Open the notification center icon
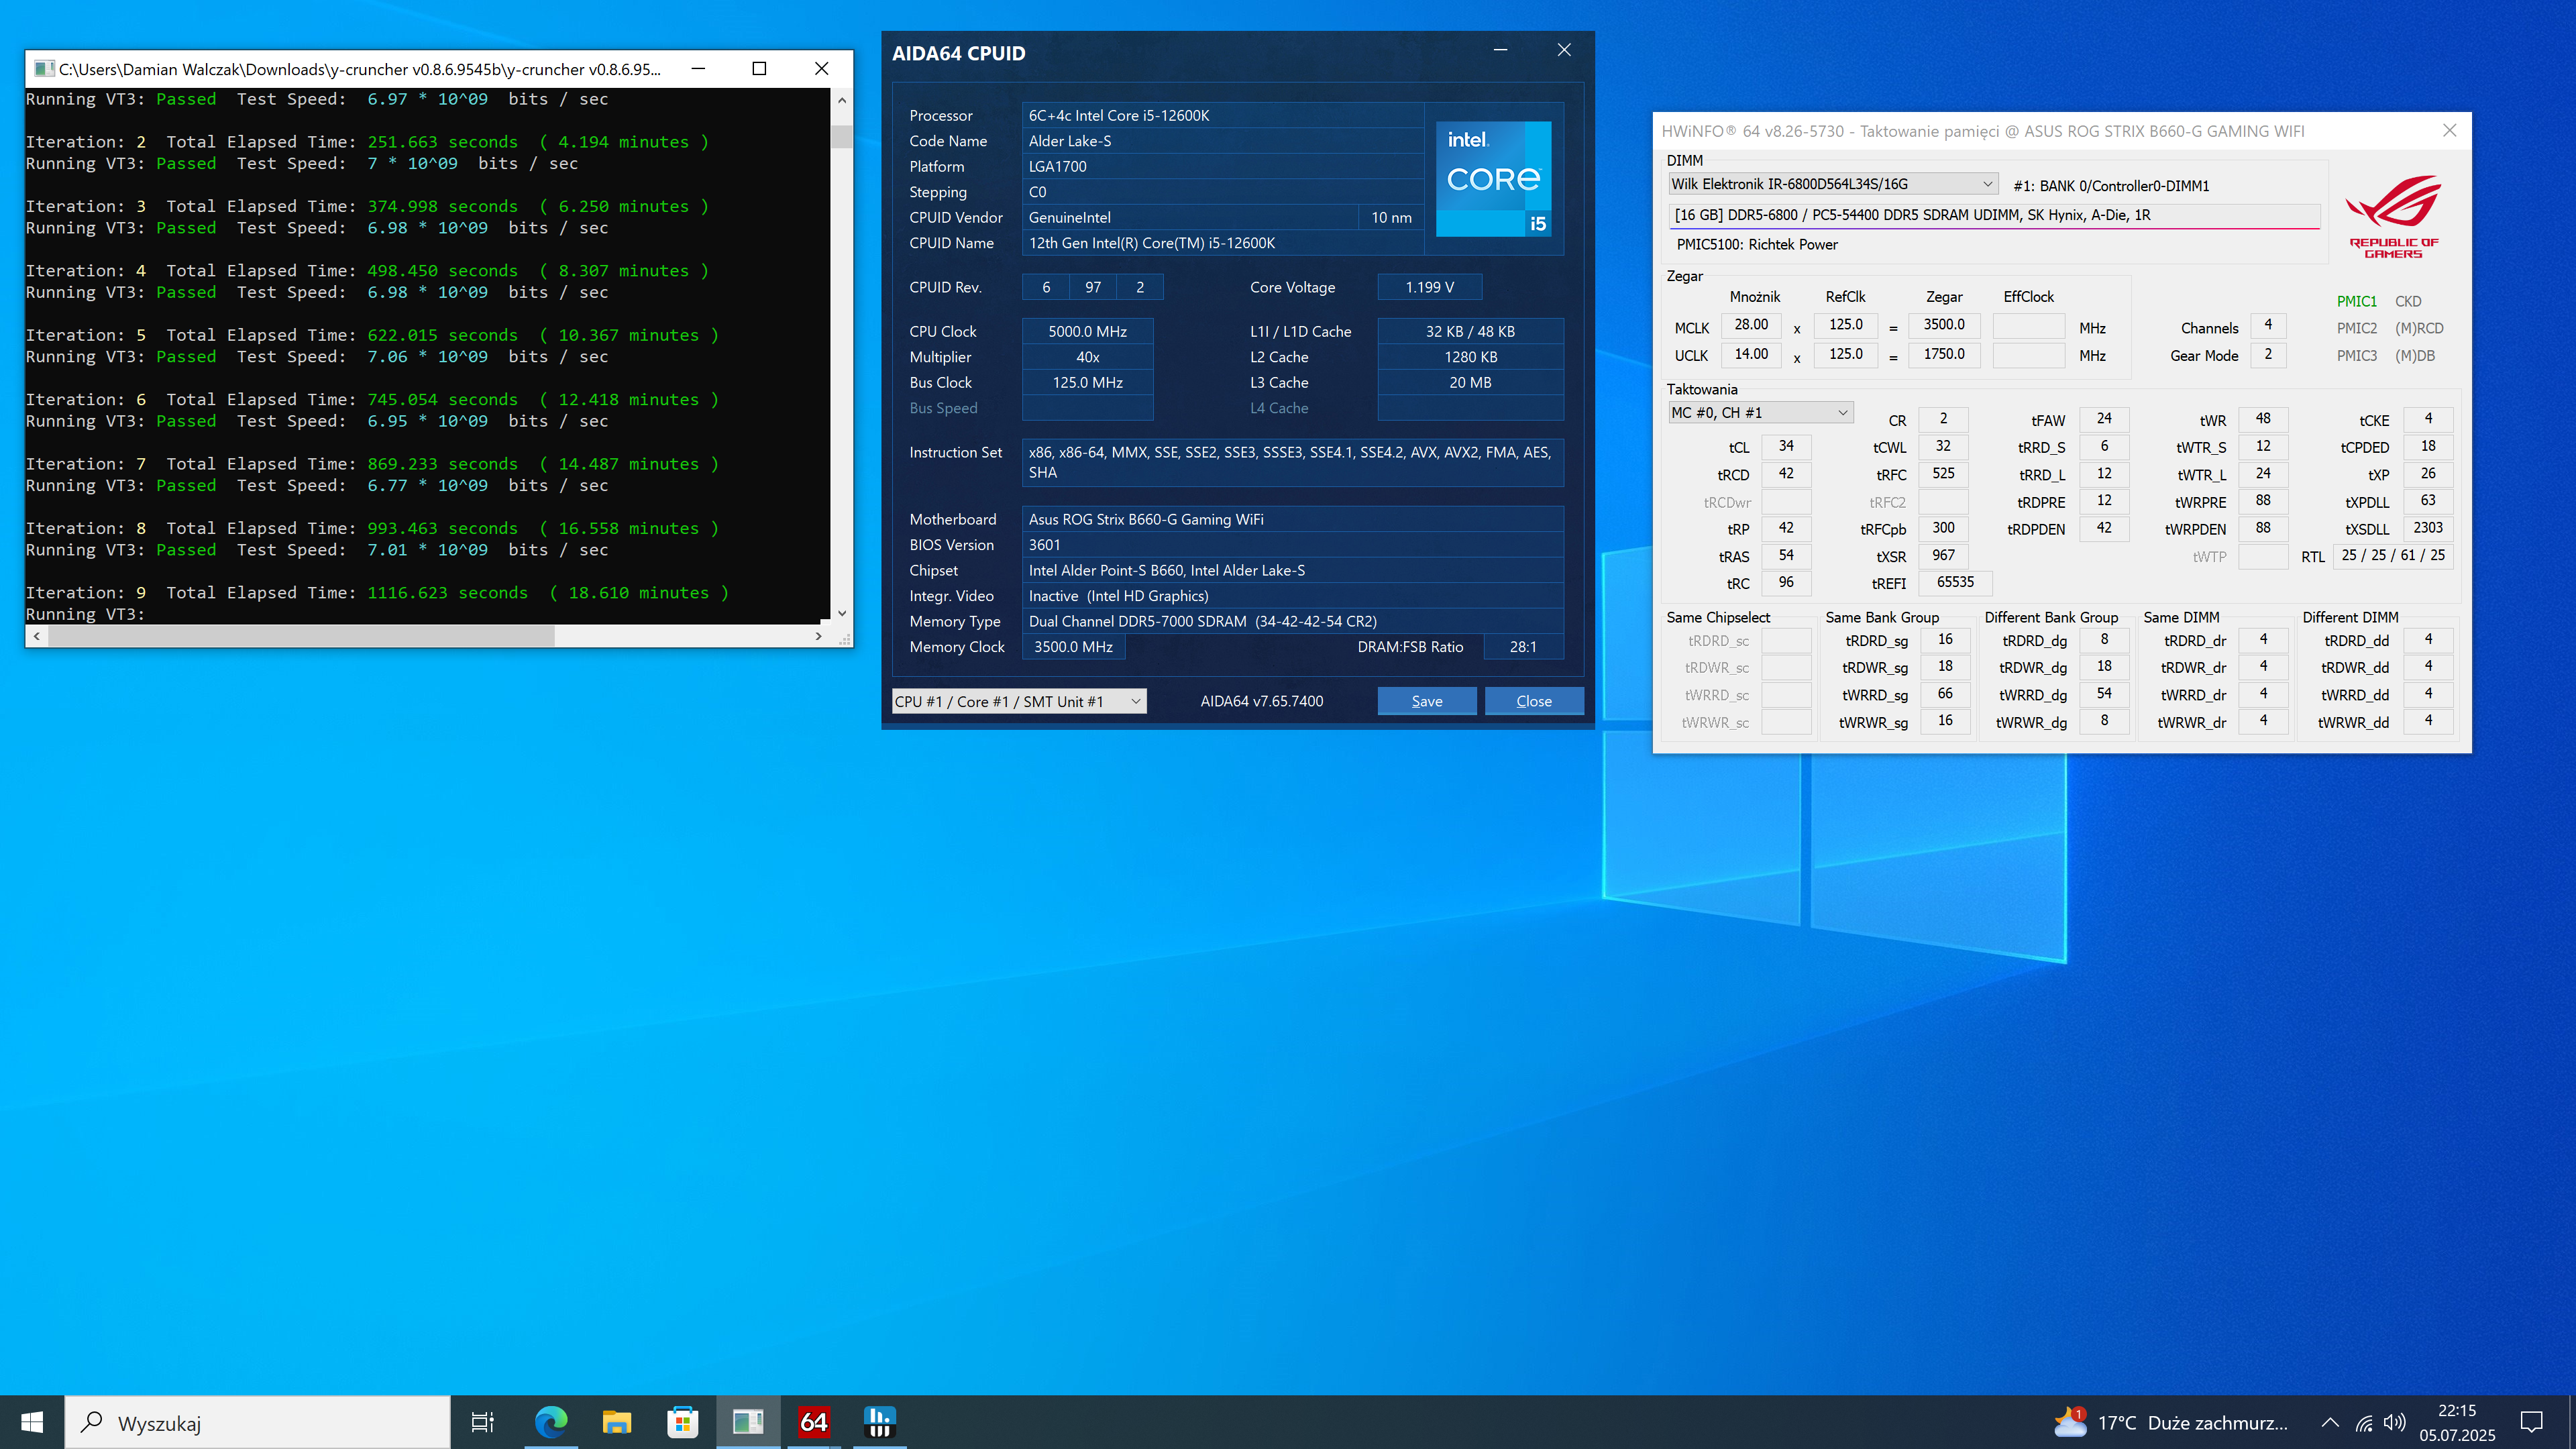Viewport: 2576px width, 1449px height. (x=2531, y=1422)
